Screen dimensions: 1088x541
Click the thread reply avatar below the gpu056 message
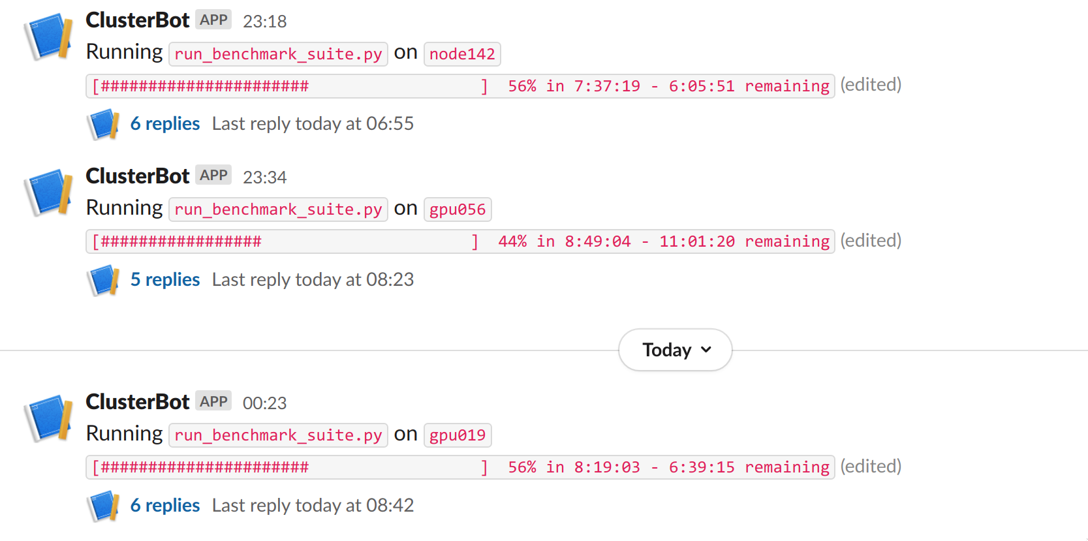102,279
